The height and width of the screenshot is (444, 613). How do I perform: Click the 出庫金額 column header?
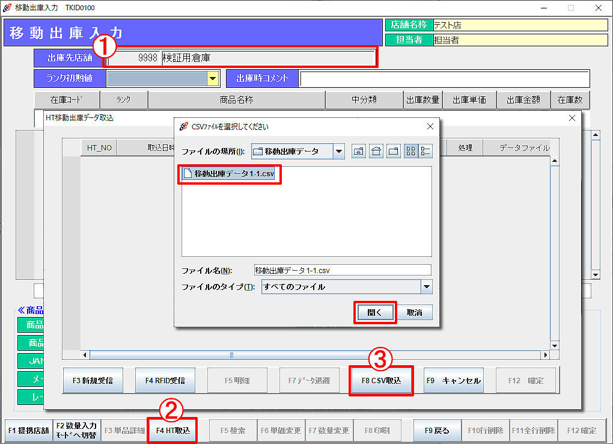(523, 100)
